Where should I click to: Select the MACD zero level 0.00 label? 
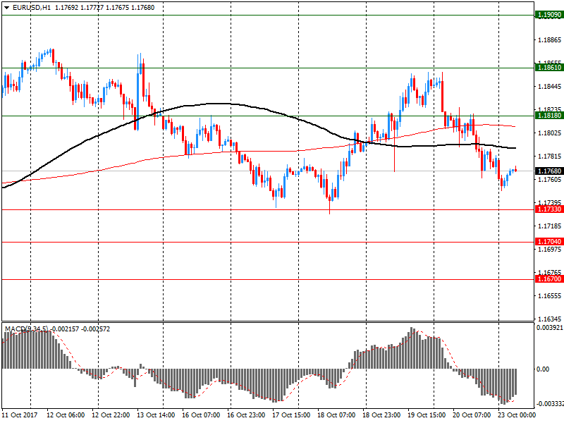(x=543, y=369)
